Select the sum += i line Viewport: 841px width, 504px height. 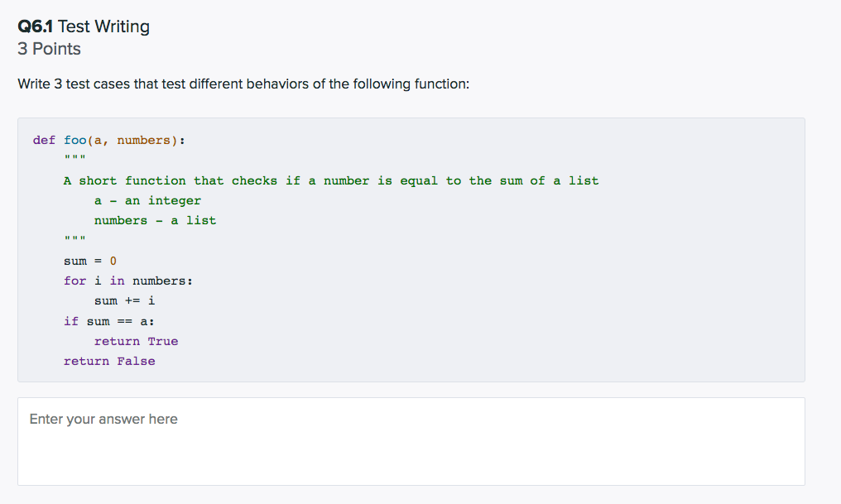coord(120,300)
